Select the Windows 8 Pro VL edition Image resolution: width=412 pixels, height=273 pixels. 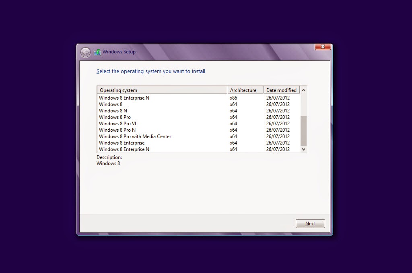pos(118,124)
